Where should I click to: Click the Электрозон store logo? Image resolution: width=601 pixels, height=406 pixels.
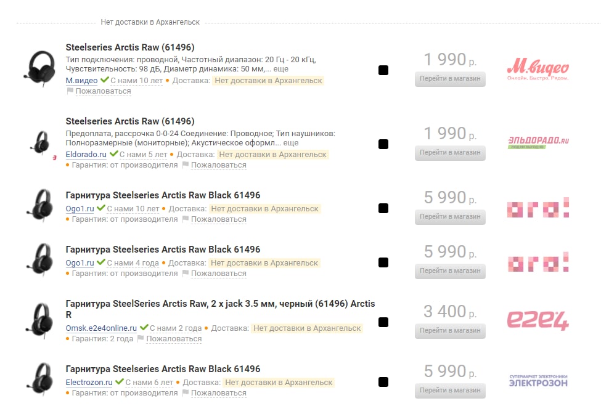point(538,381)
